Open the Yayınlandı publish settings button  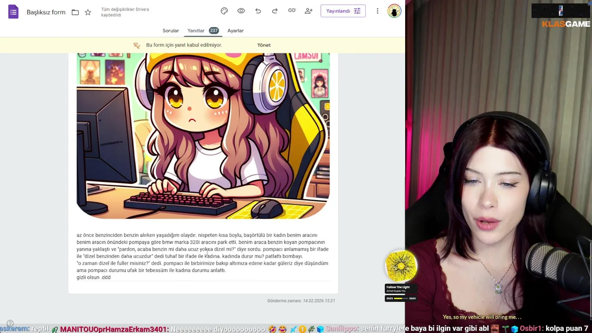(x=343, y=11)
